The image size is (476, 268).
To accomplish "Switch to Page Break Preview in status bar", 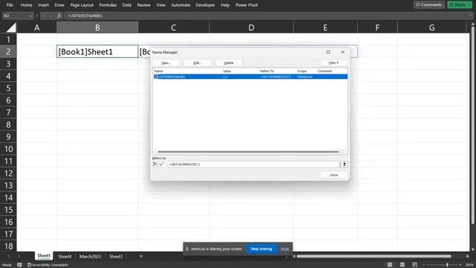I will [415, 265].
